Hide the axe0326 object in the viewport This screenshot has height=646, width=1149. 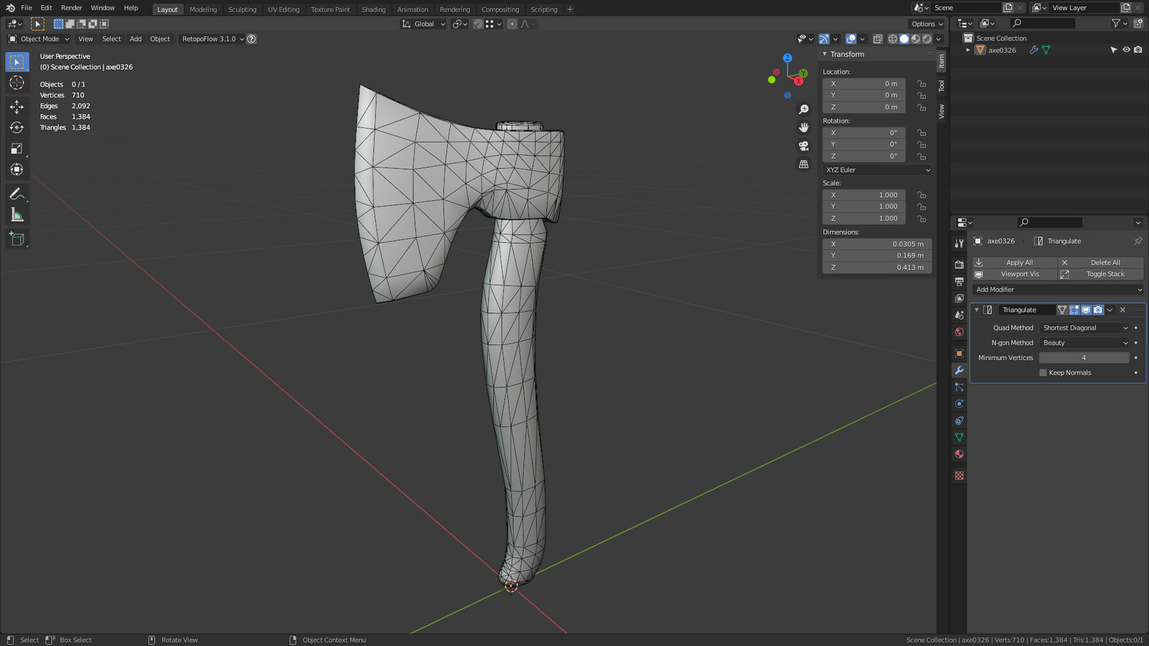click(1127, 49)
